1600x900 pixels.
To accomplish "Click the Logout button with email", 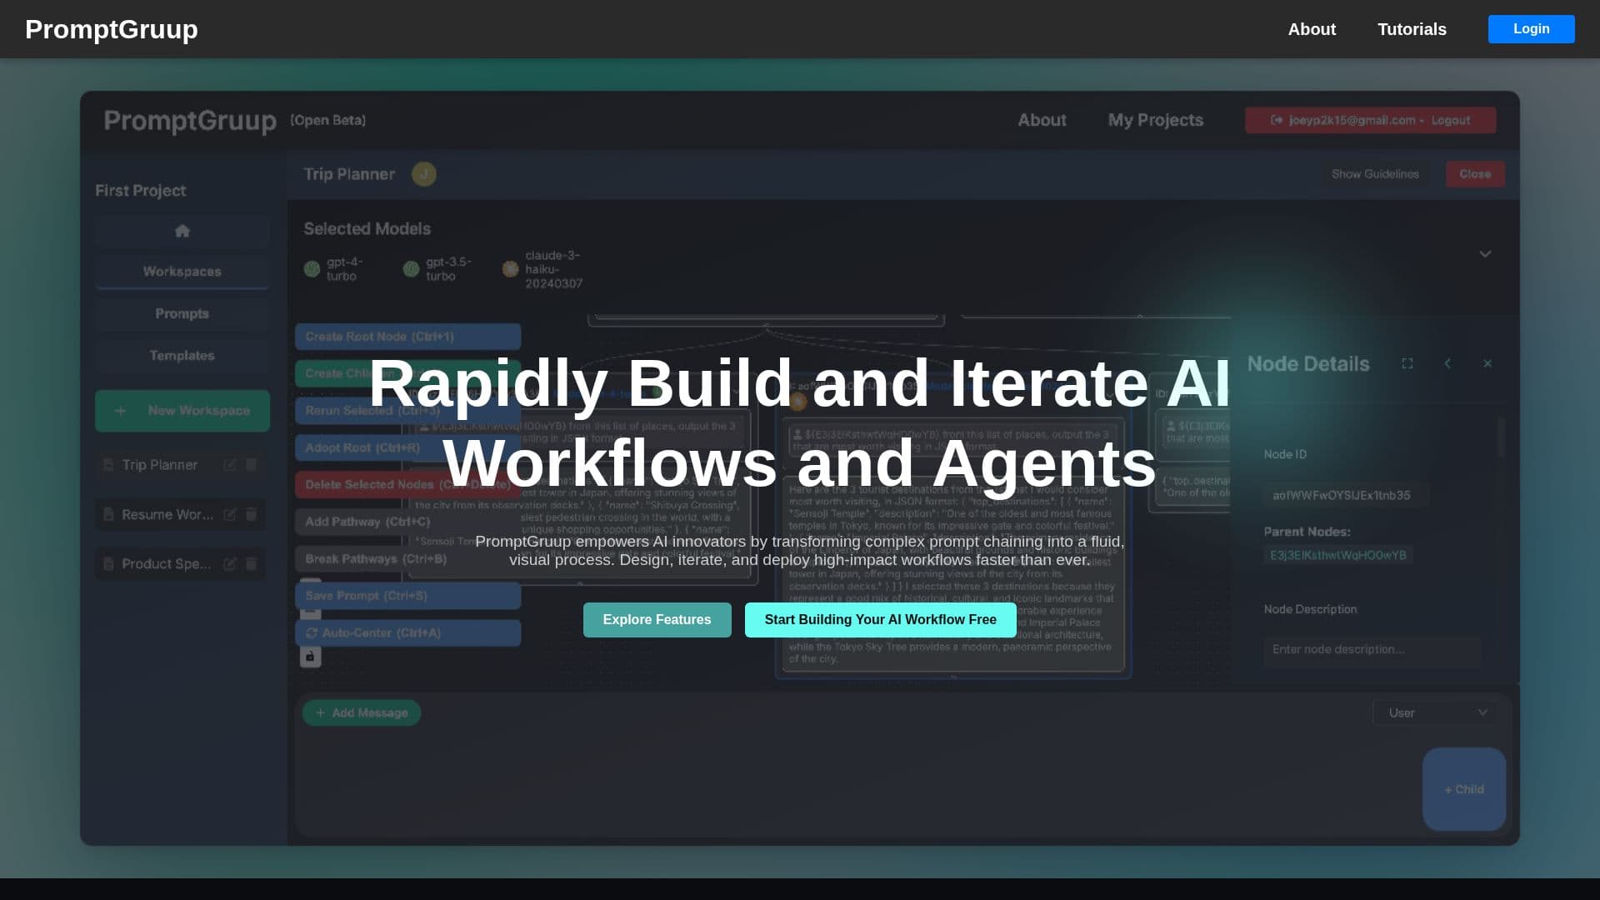I will 1370,120.
